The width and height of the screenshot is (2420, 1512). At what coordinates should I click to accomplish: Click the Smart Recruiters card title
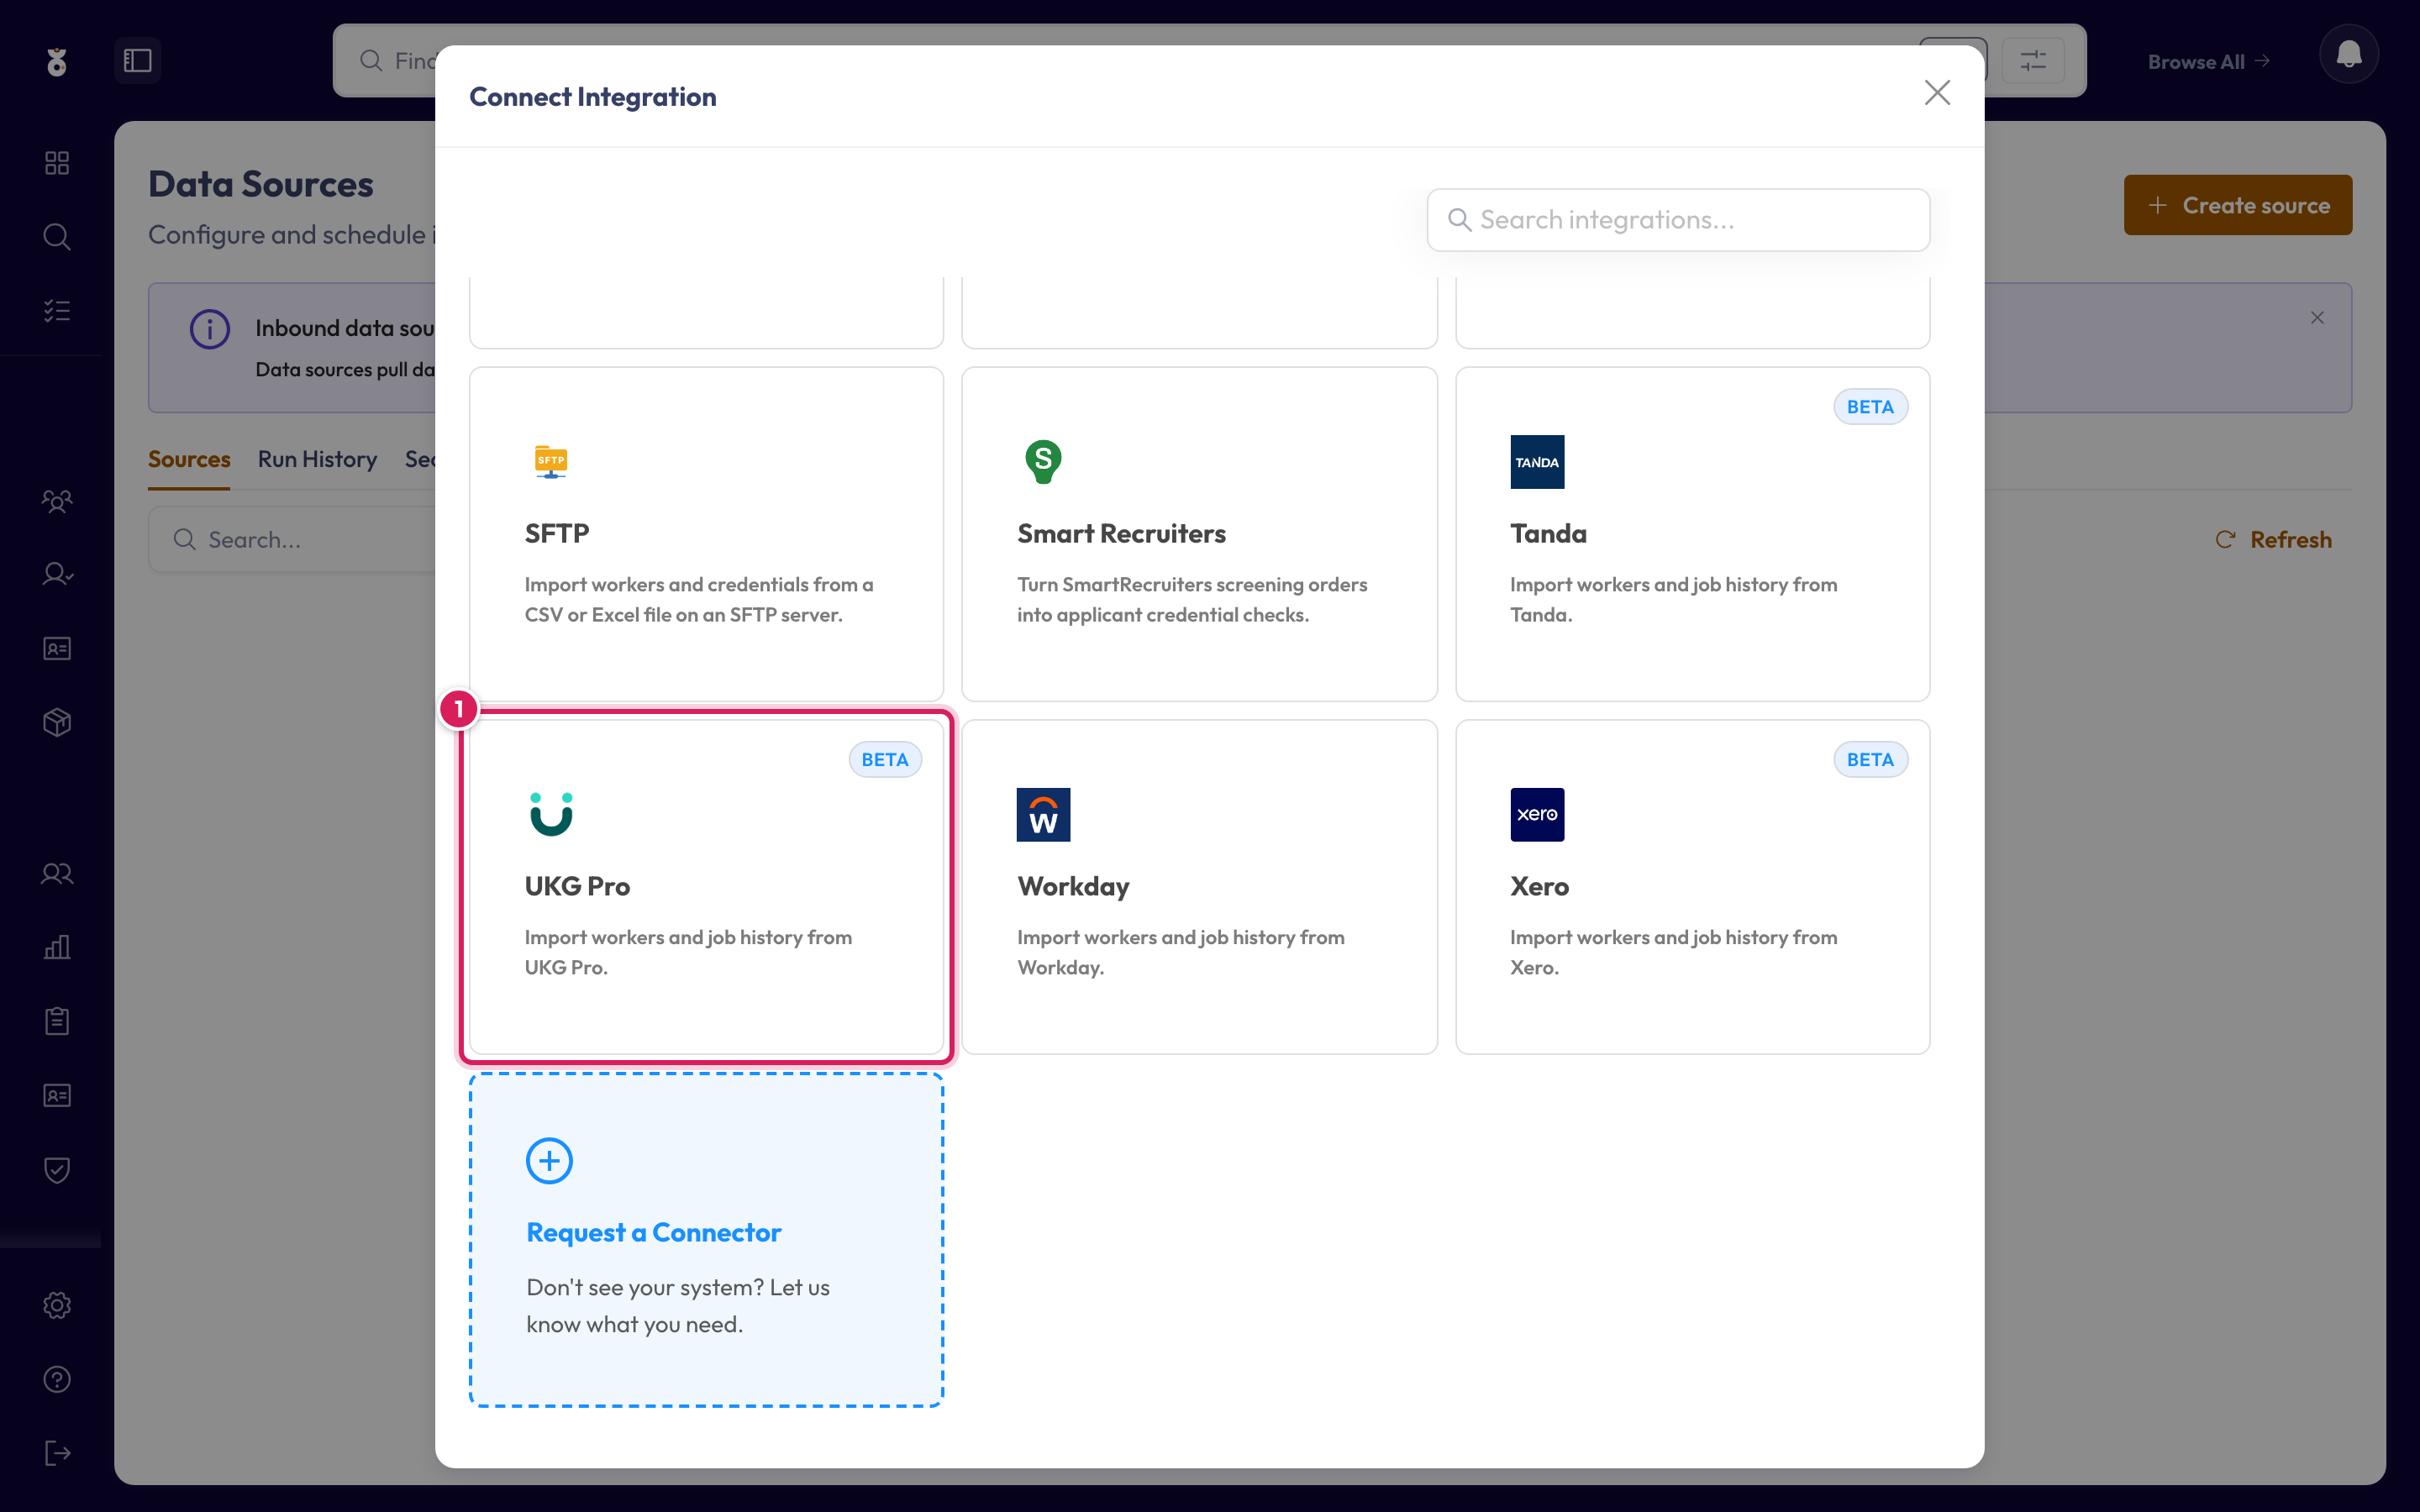(x=1121, y=534)
